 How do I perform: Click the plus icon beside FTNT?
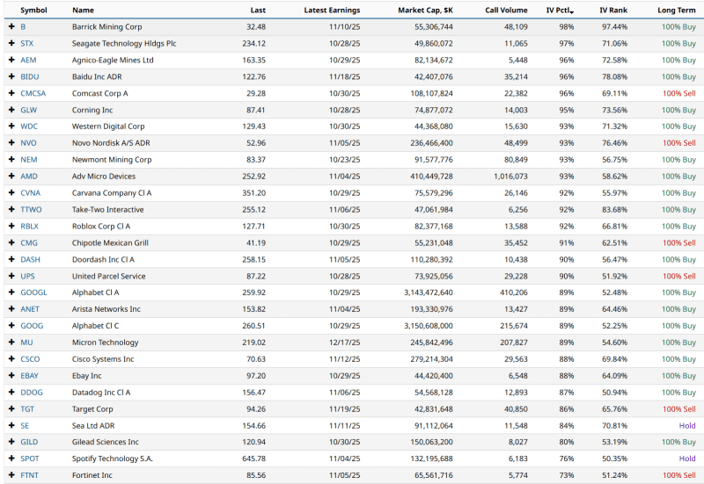point(11,475)
